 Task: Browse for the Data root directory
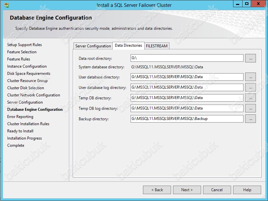pos(251,58)
